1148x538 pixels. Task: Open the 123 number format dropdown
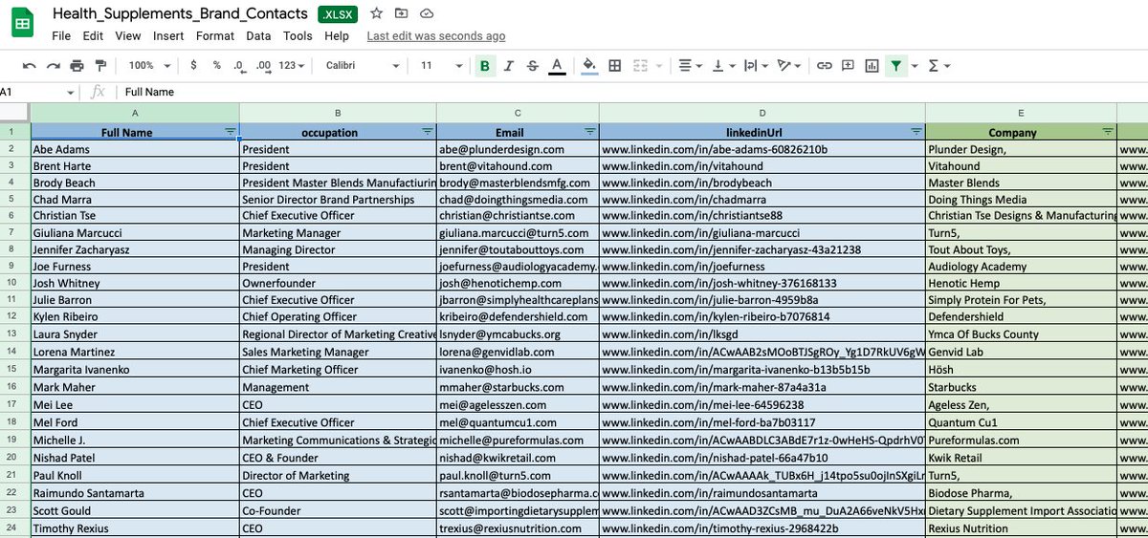coord(292,65)
